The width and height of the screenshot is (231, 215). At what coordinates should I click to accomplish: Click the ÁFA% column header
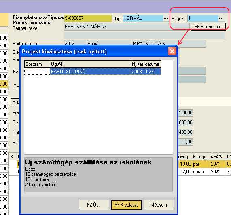(x=217, y=156)
